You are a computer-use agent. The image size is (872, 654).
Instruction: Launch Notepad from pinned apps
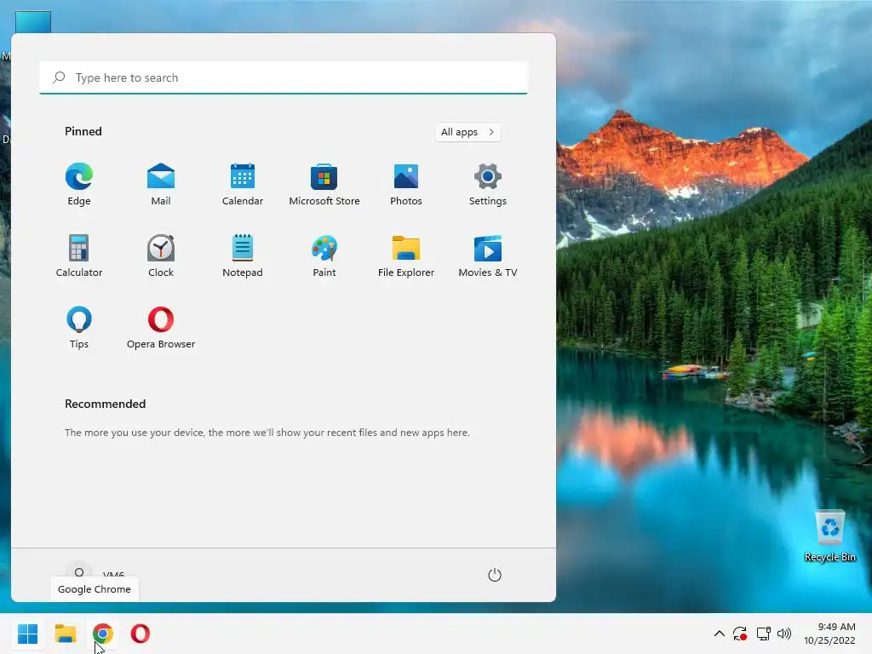pyautogui.click(x=243, y=255)
